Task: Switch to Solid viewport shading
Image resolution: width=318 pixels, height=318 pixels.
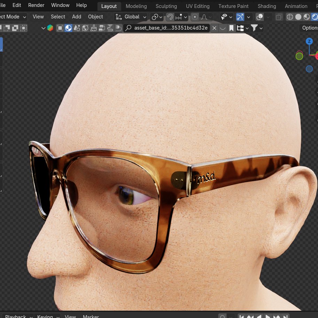Action: coord(298,17)
